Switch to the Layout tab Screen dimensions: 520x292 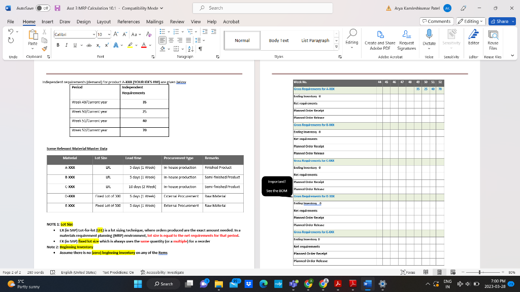tap(104, 22)
